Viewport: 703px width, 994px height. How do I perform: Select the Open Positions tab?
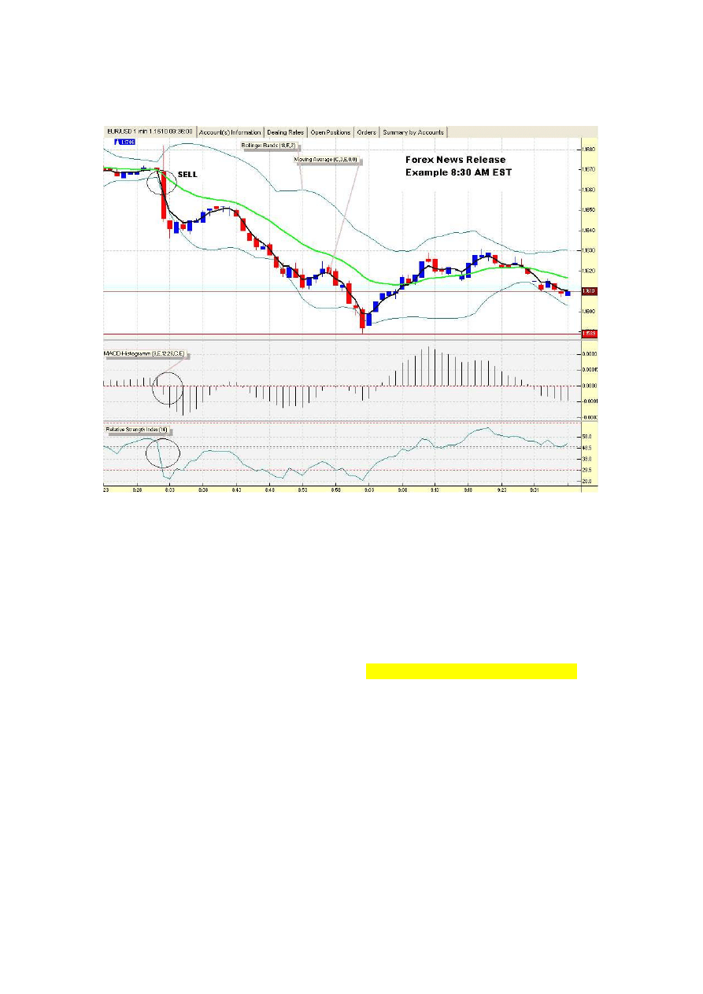[x=330, y=132]
